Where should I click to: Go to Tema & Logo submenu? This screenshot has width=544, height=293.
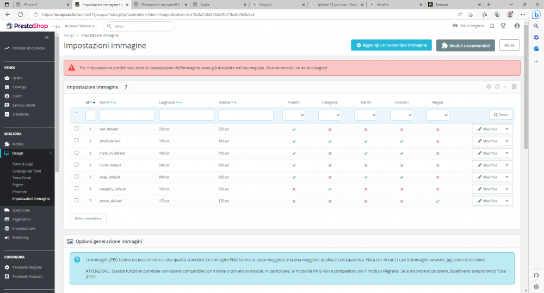(23, 164)
